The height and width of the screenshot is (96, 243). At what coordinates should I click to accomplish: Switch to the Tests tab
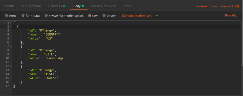point(127,6)
